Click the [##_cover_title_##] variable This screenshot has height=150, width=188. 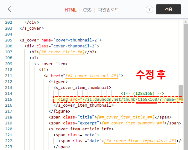(x=62, y=52)
